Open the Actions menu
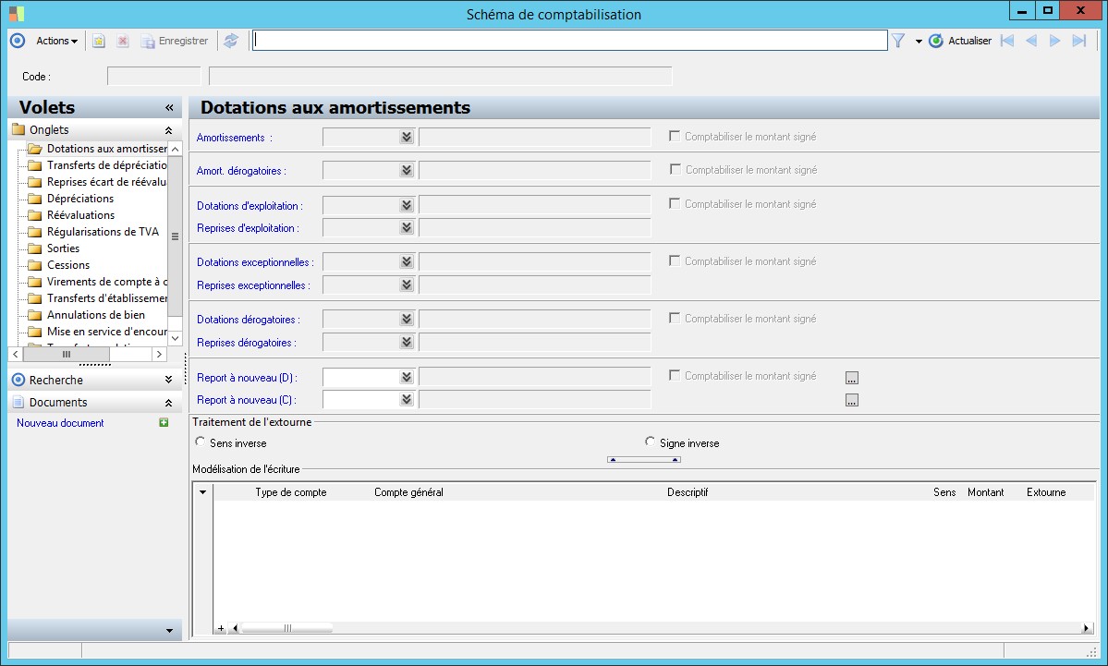Screen dimensions: 1108x666 pos(56,41)
